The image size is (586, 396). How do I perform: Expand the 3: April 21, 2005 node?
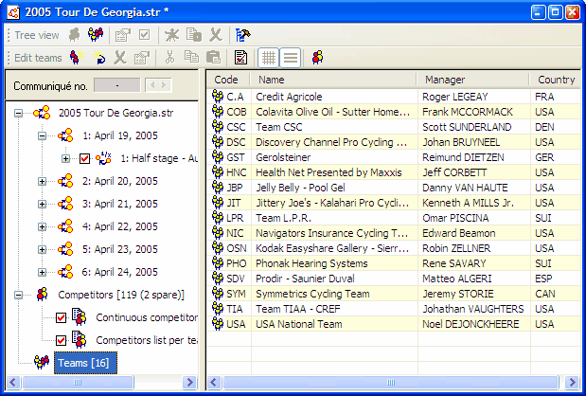[x=43, y=205]
